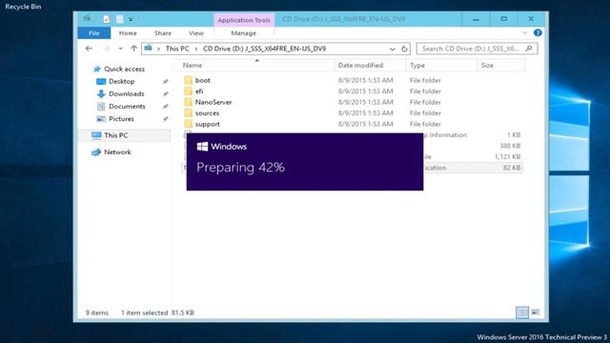Click the Application Tools contextual tab header
Image resolution: width=610 pixels, height=343 pixels.
click(244, 20)
